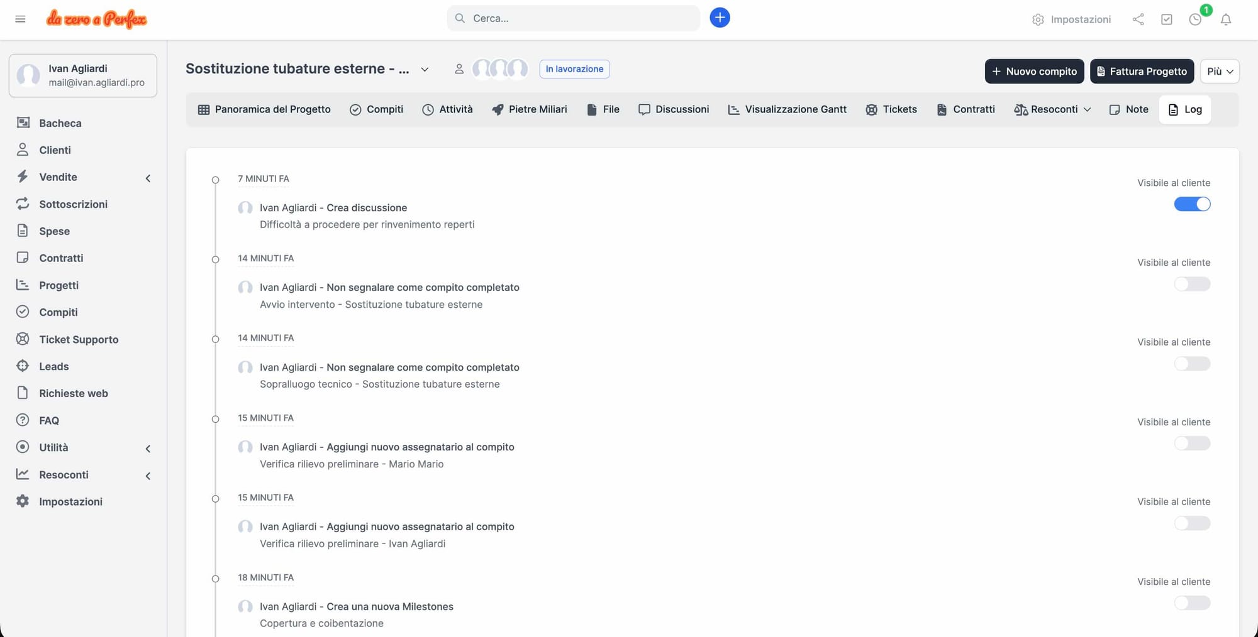Enable client visibility for Avvio intervento entry
Viewport: 1258px width, 637px height.
point(1191,284)
